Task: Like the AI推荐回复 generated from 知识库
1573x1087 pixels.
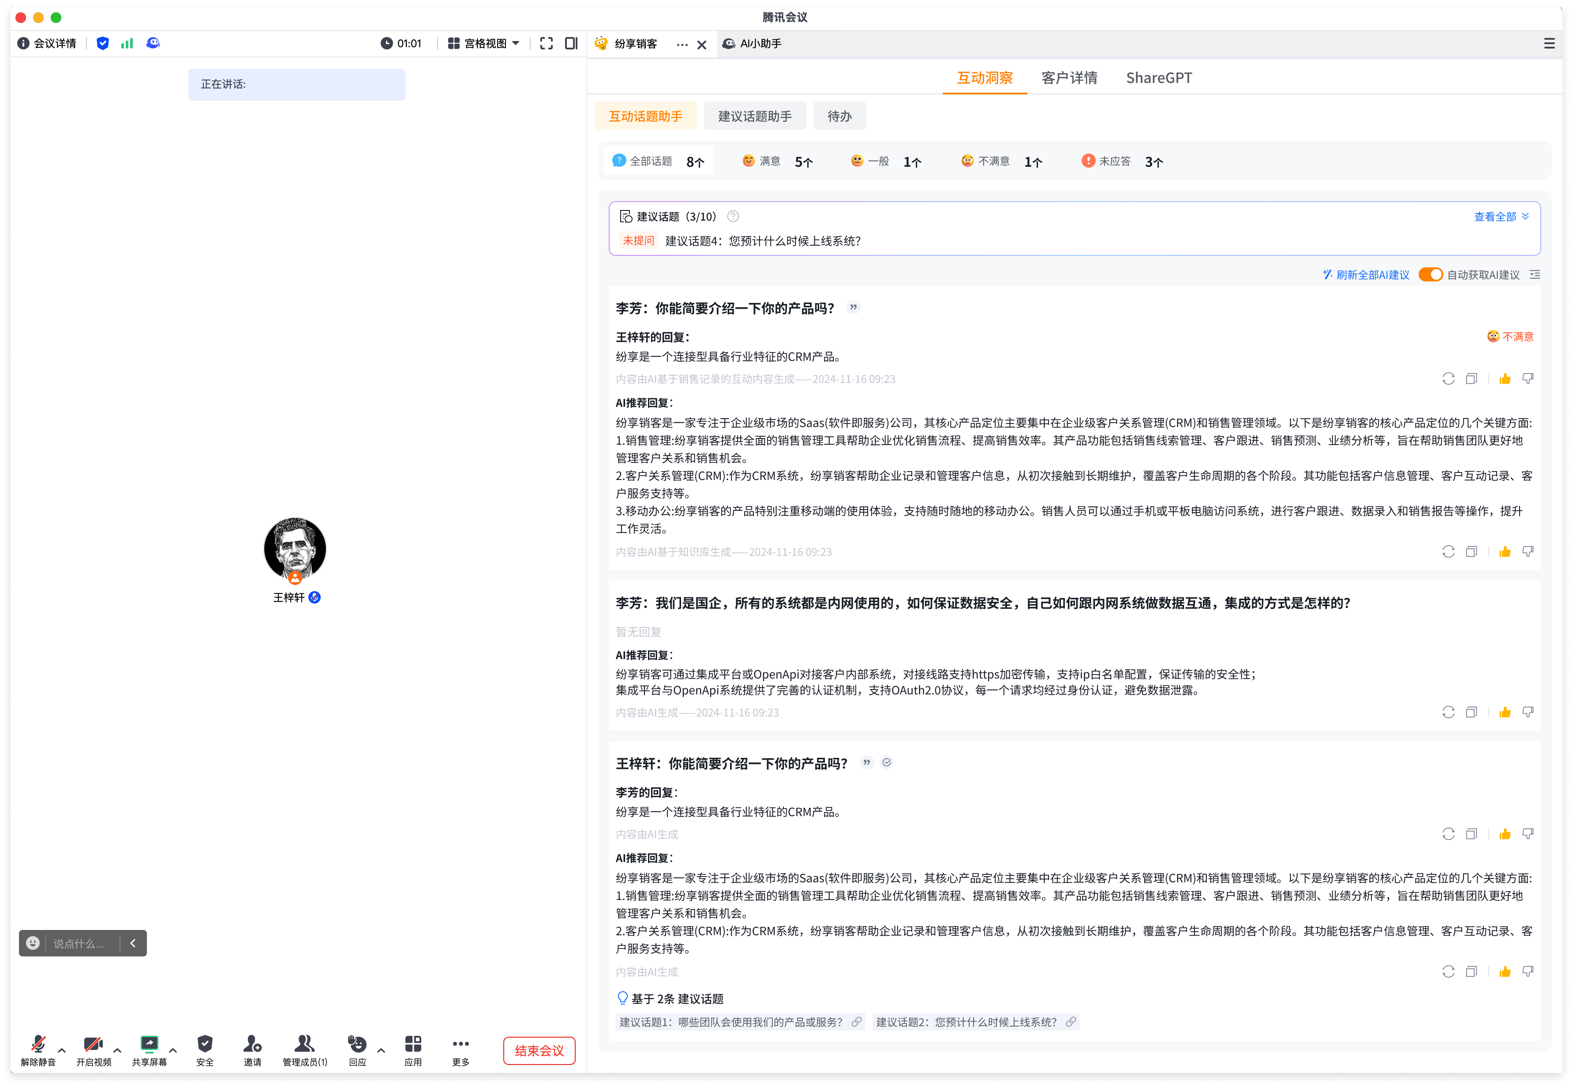Action: tap(1505, 552)
